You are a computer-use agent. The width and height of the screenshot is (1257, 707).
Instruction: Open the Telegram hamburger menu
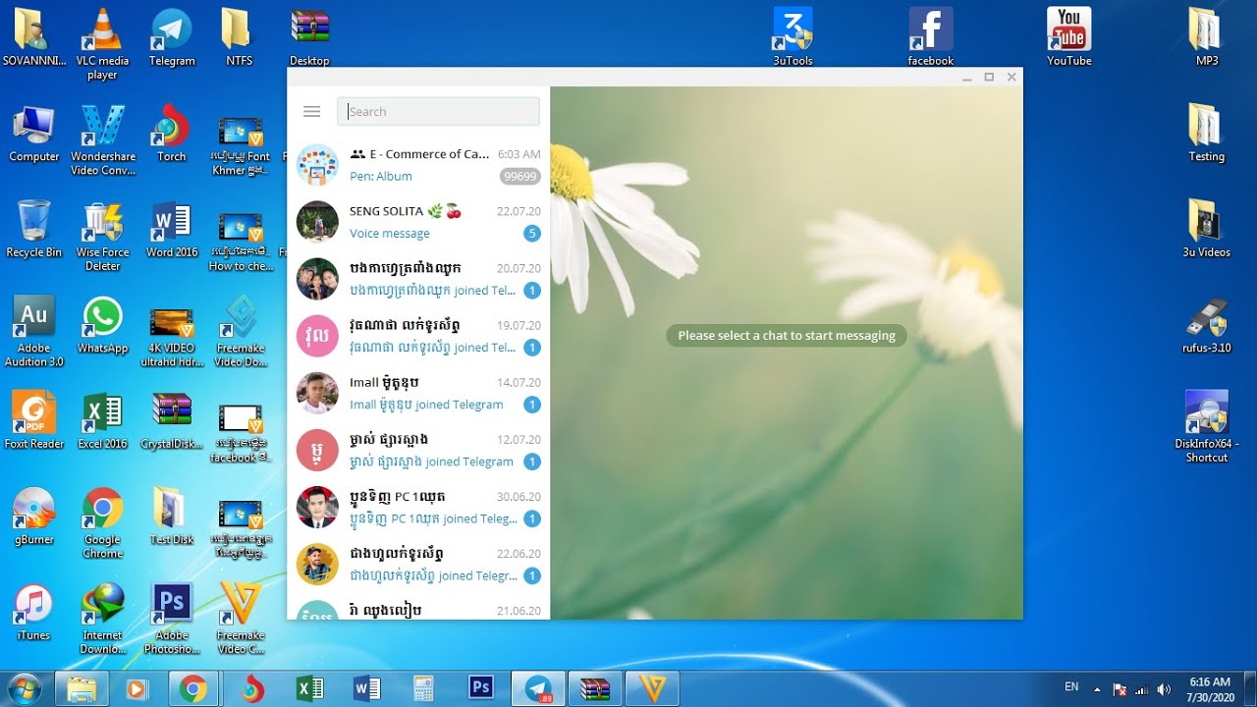pos(312,112)
